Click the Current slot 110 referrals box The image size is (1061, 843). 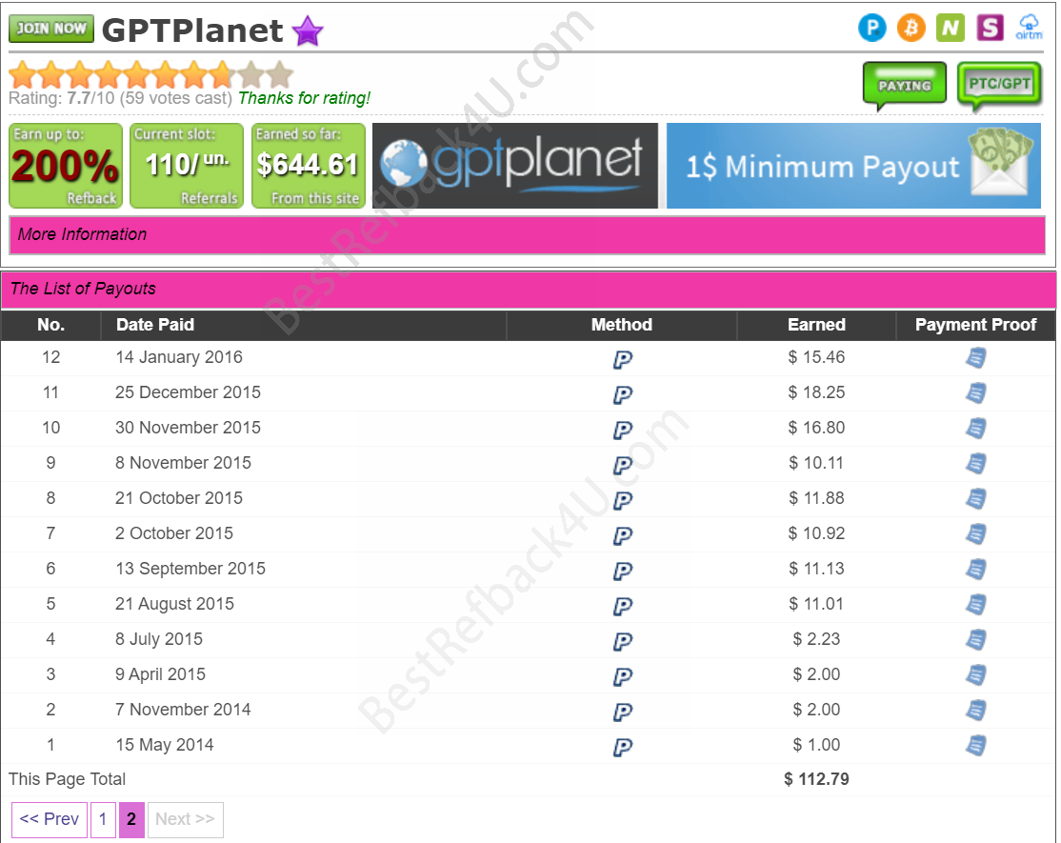click(x=187, y=166)
